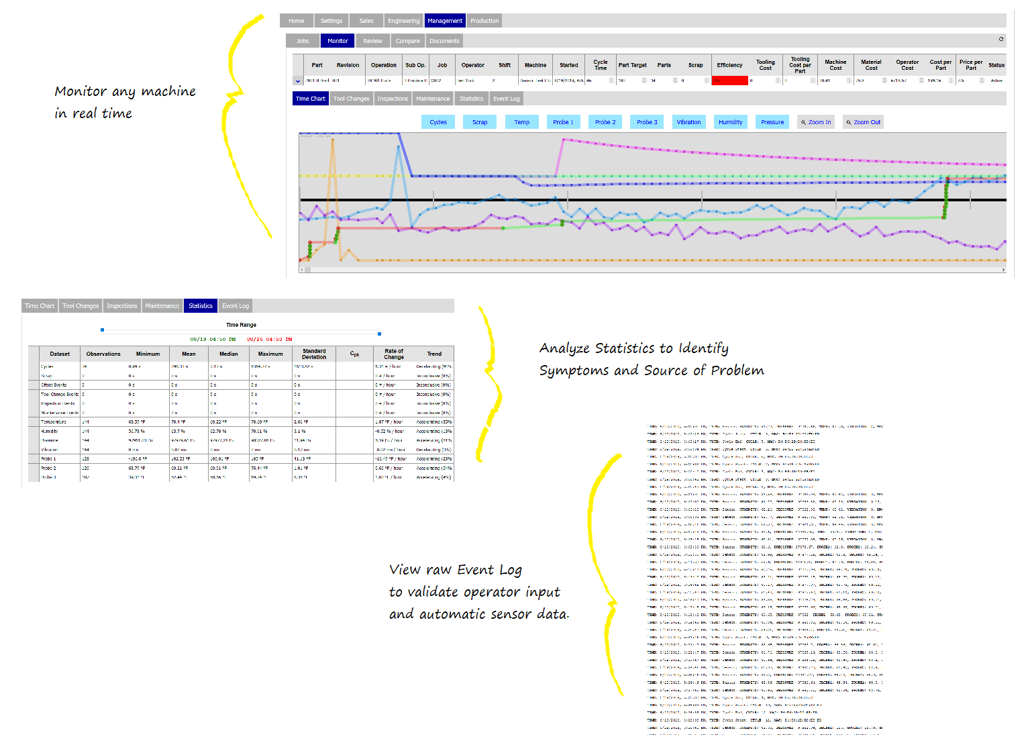Open the Review sub-tab

[x=373, y=41]
